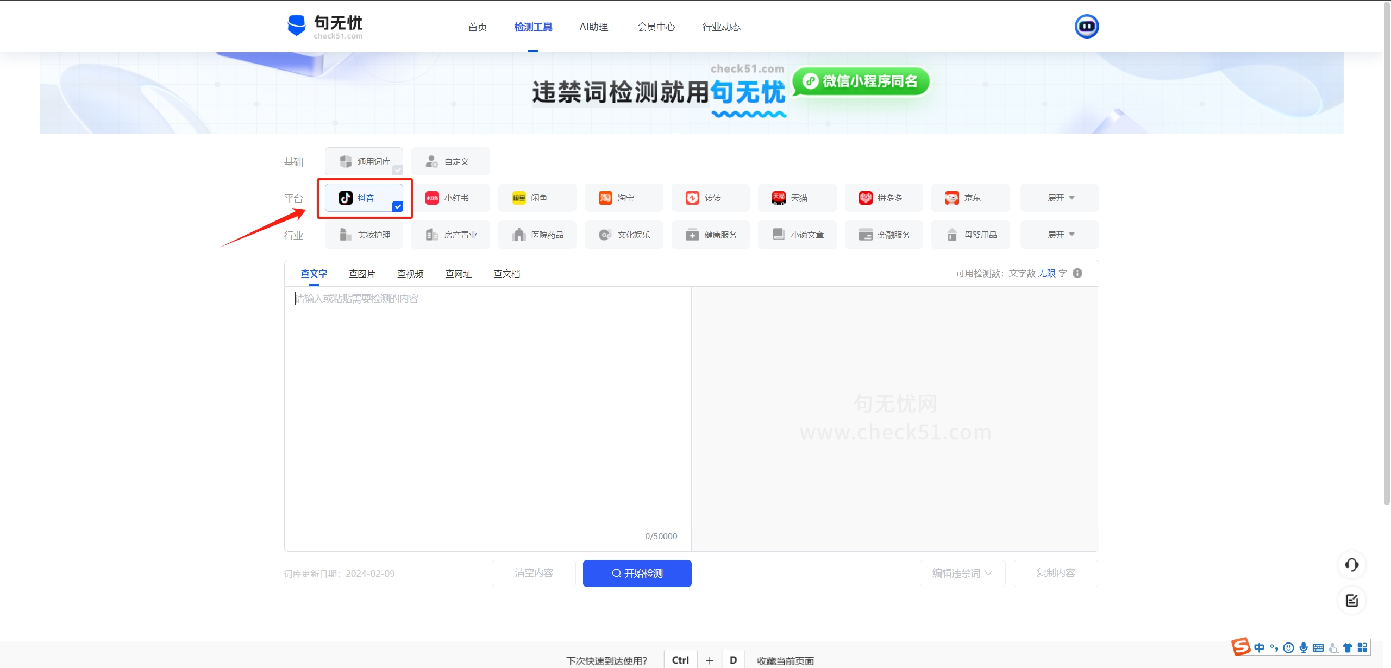
Task: Select the 小红书 platform
Action: pos(450,198)
